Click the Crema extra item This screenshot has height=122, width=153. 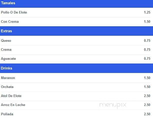click(6, 49)
